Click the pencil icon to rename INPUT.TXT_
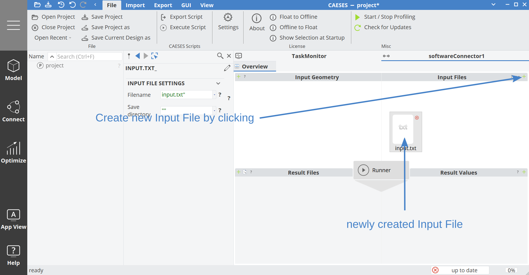Screen dimensions: 529x275 click(227, 68)
